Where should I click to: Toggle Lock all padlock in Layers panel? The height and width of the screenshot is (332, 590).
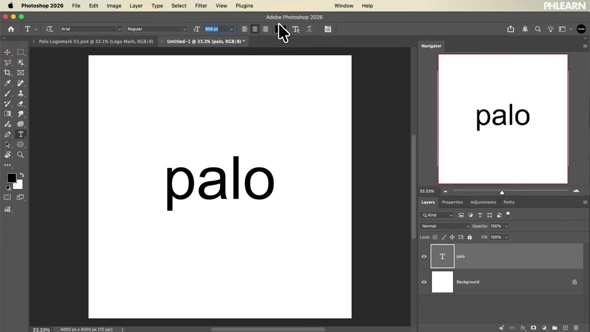(x=470, y=237)
